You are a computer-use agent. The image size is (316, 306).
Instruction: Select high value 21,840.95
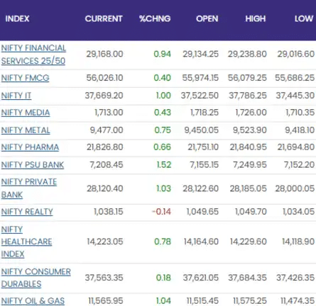click(249, 147)
